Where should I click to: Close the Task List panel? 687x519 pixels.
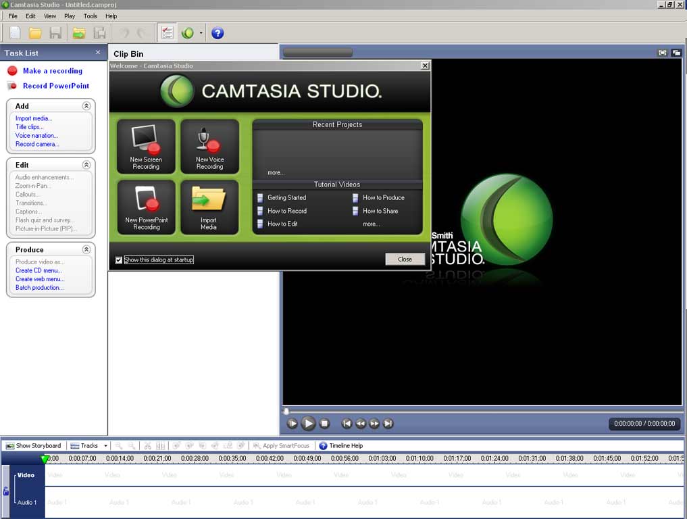[98, 52]
